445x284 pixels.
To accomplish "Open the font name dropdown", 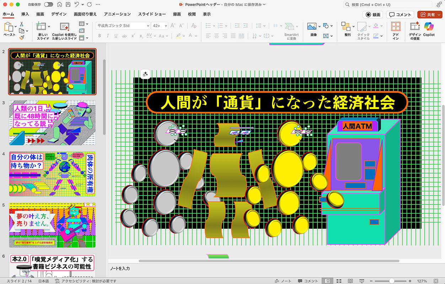I will pos(148,26).
